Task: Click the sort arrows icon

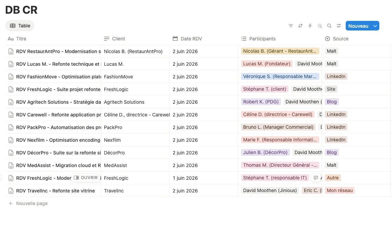Action: pyautogui.click(x=300, y=26)
